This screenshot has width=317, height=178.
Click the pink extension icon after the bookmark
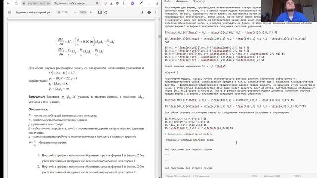pyautogui.click(x=105, y=3)
